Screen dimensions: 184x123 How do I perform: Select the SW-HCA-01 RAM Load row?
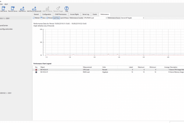108,72
